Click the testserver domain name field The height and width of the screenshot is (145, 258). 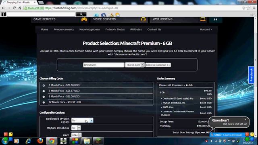click(104, 65)
